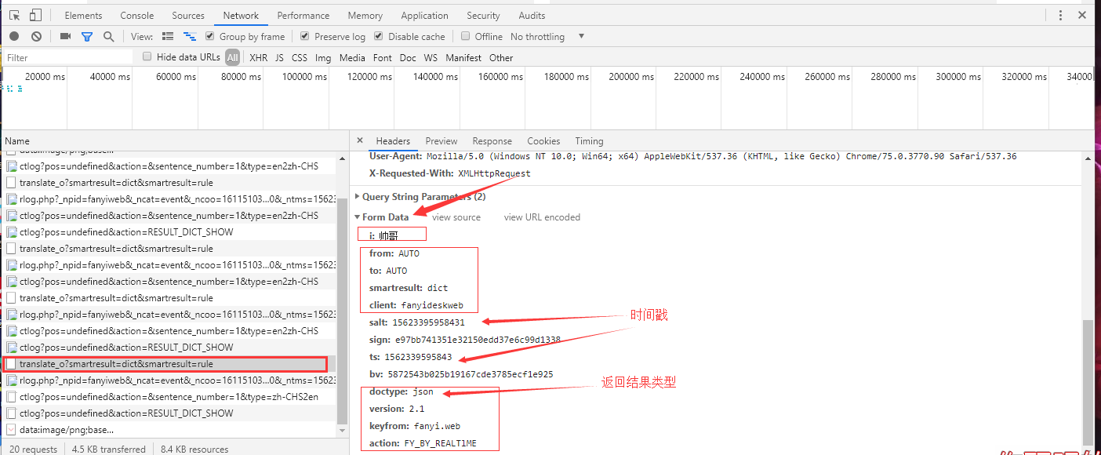Viewport: 1101px width, 455px height.
Task: Select the Headers detail tab
Action: (393, 141)
